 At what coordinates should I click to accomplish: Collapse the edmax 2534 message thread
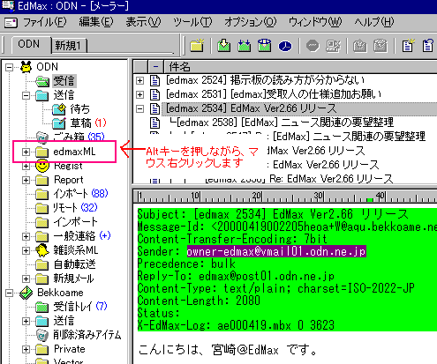pyautogui.click(x=140, y=108)
